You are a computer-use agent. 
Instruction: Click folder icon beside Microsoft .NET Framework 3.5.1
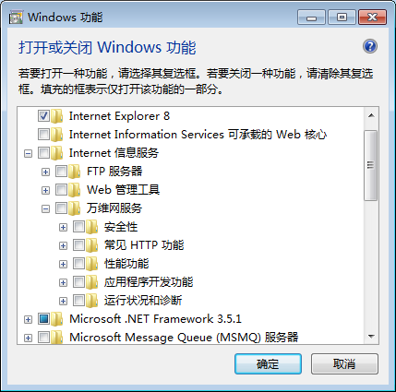tap(57, 319)
